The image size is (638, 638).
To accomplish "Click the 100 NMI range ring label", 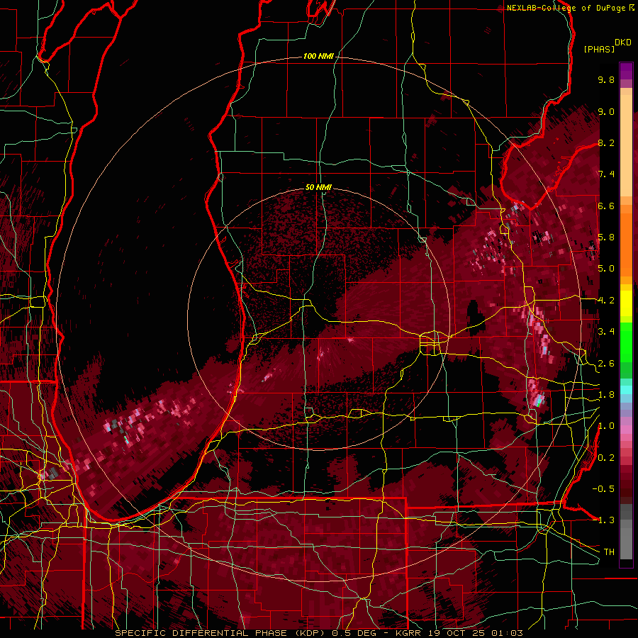I will 318,56.
